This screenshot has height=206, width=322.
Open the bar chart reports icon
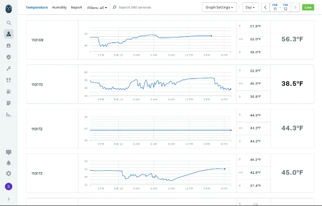point(9,115)
